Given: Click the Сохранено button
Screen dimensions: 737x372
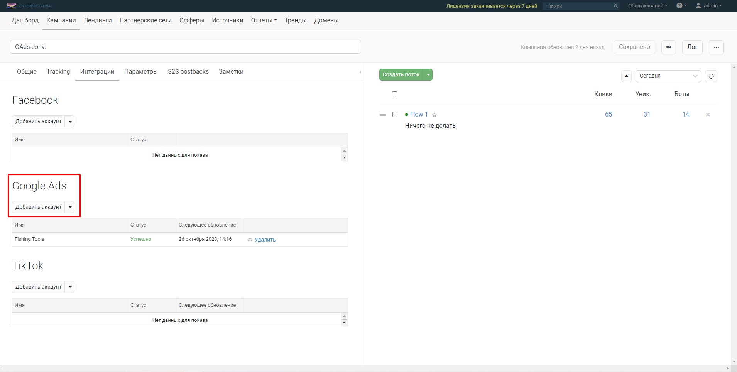Looking at the screenshot, I should point(634,47).
